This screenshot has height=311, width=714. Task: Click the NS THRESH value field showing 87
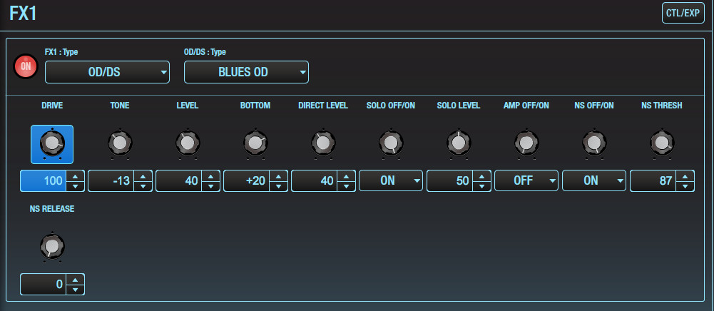click(x=653, y=180)
